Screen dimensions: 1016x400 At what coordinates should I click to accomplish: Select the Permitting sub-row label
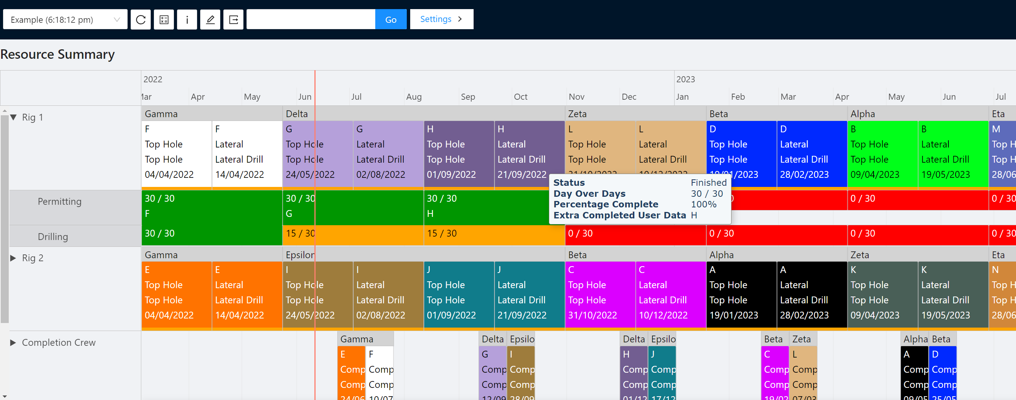pos(60,202)
